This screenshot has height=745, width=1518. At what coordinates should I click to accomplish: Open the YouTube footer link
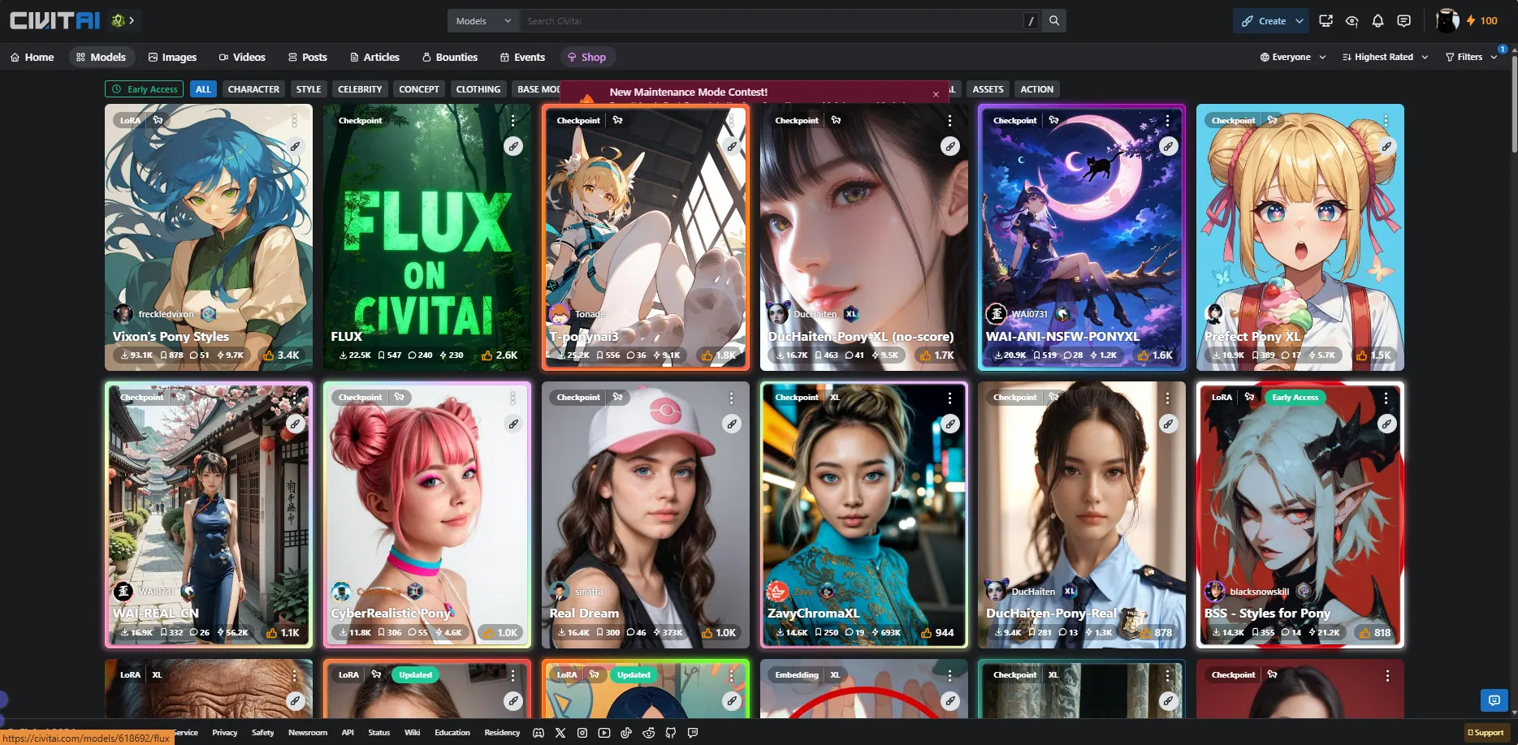click(x=603, y=733)
